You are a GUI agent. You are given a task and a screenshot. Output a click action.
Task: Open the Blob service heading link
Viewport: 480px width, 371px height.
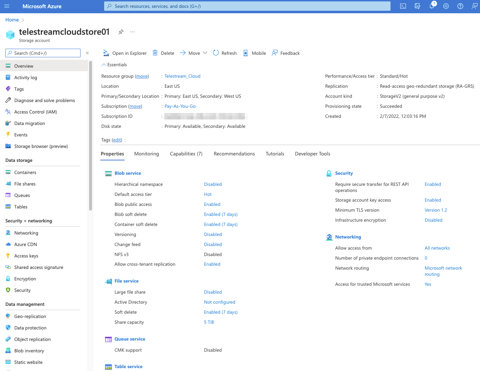[x=128, y=173]
